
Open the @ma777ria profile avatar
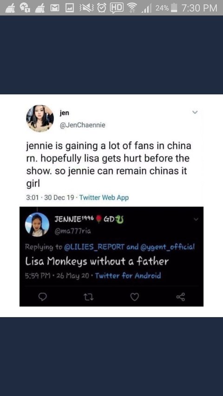[37, 225]
